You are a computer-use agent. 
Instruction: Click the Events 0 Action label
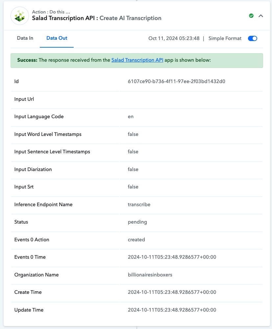coord(32,240)
